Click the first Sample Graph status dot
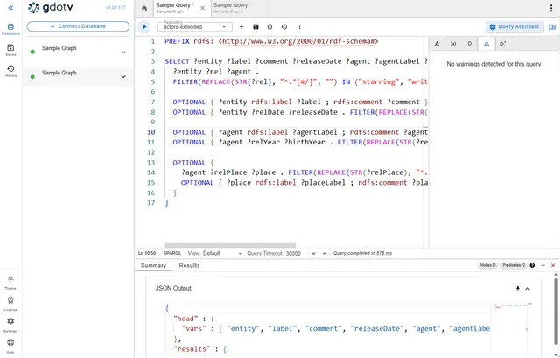This screenshot has height=358, width=560. [32, 53]
